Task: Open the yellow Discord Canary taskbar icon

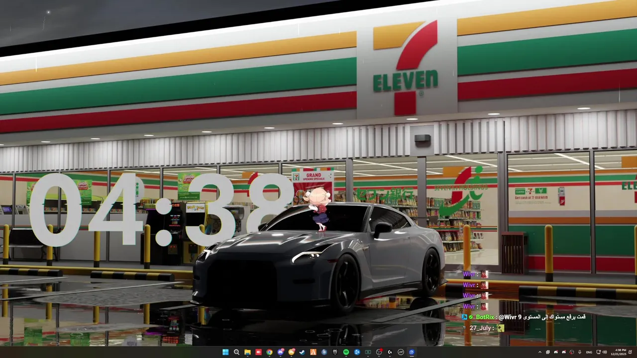Action: tap(291, 352)
